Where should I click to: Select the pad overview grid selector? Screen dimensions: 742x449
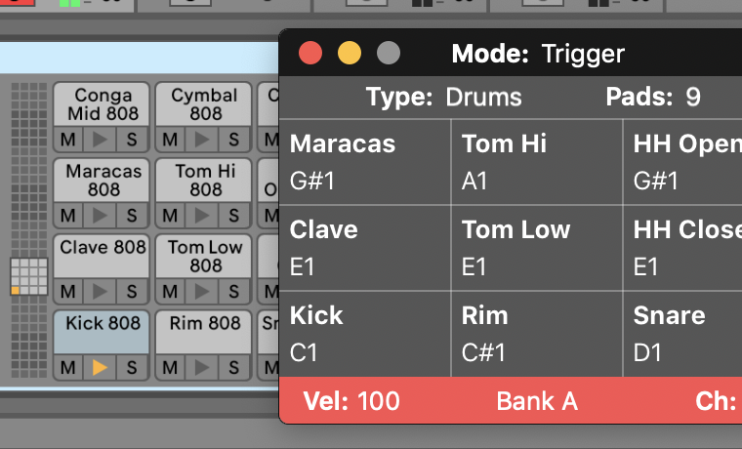tap(29, 277)
